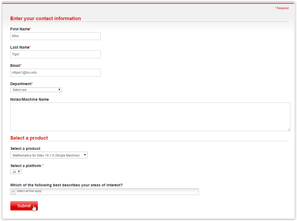Viewport: 297px width, 221px height.
Task: Click the 'Last Name' label
Action: coord(20,47)
